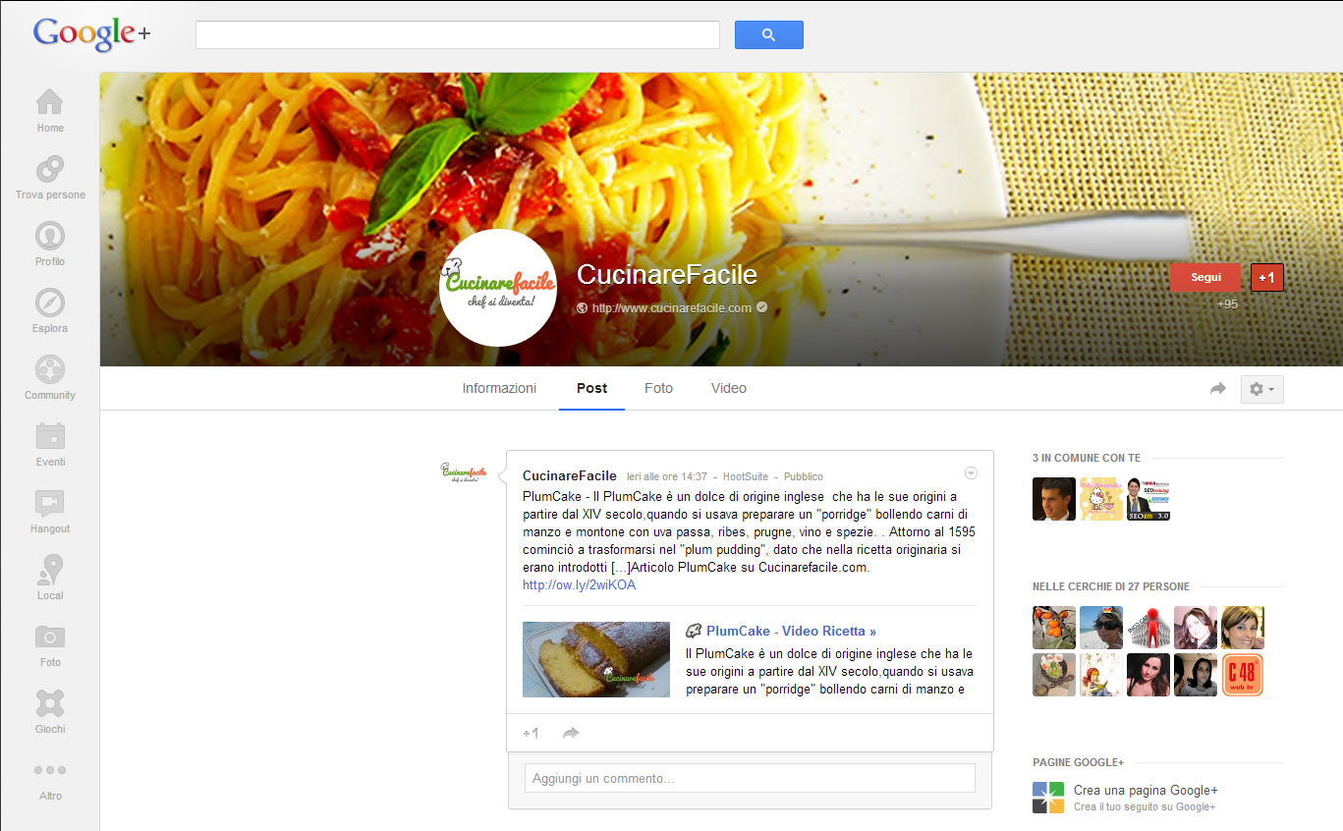Toggle +1 on the PlumCake post
Image resolution: width=1343 pixels, height=831 pixels.
[x=531, y=733]
